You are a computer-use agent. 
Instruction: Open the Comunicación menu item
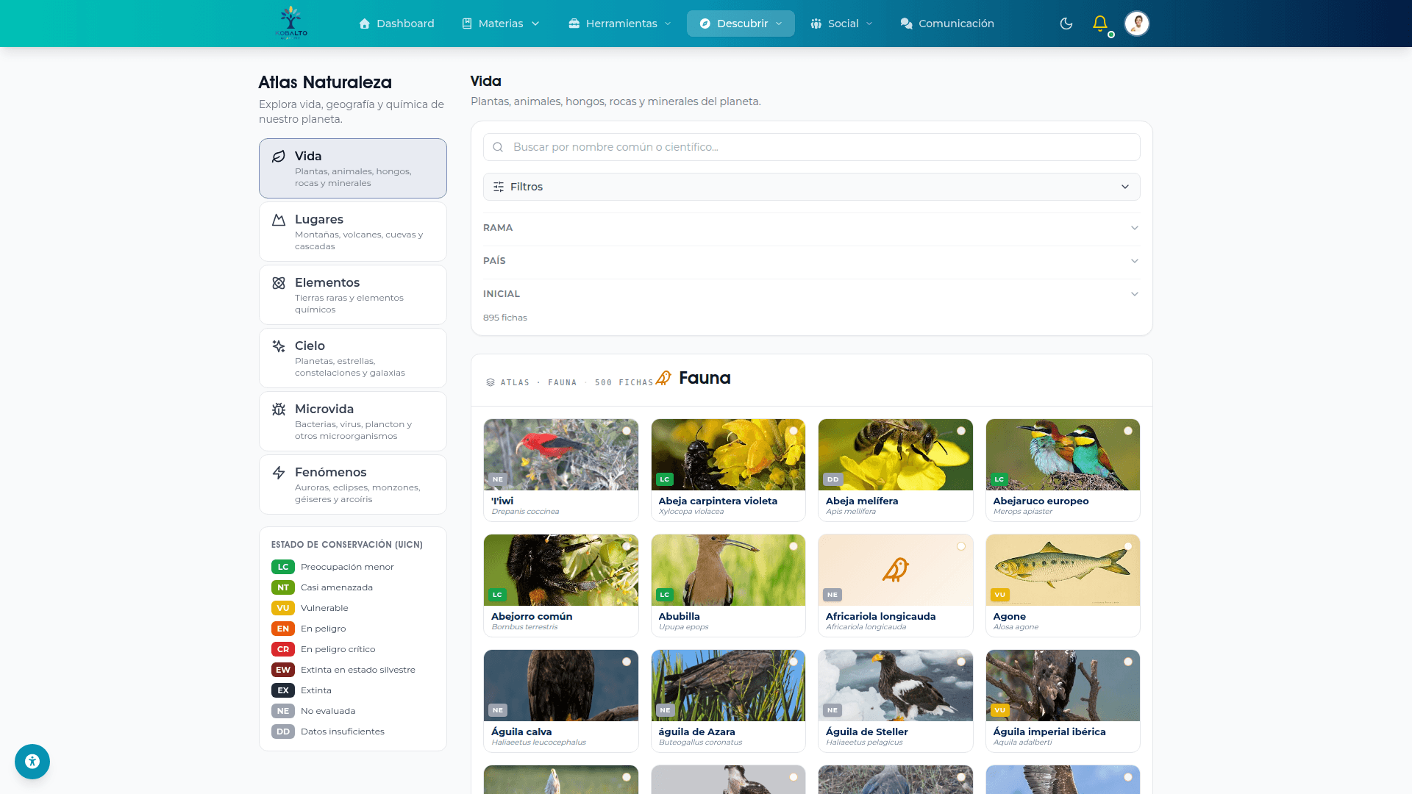point(947,24)
